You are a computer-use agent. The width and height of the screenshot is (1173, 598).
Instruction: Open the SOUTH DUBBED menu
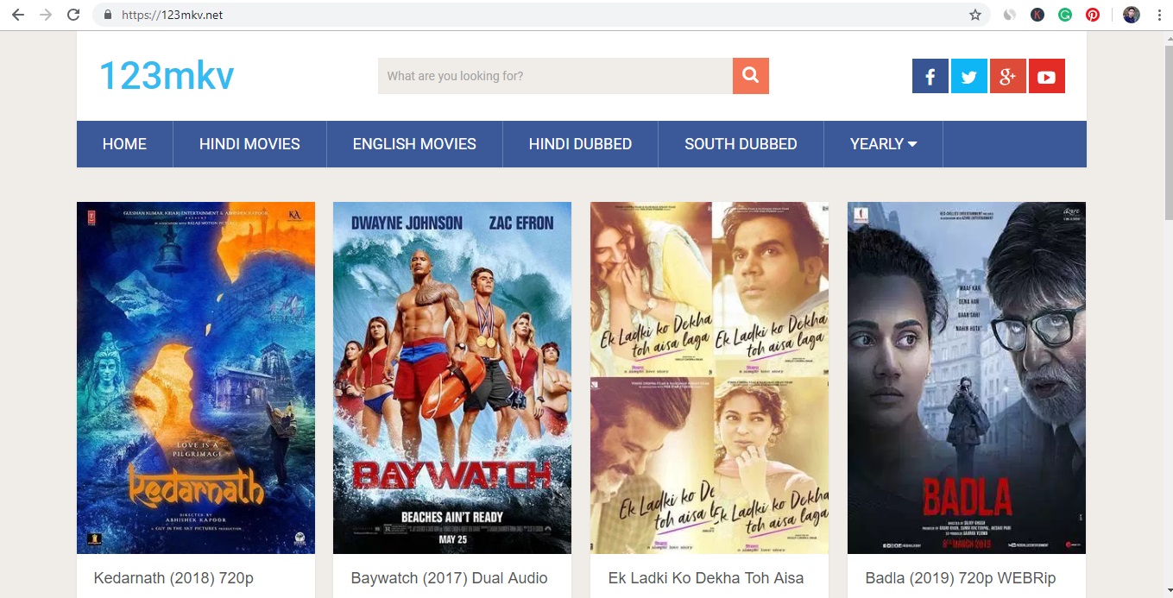[x=741, y=144]
